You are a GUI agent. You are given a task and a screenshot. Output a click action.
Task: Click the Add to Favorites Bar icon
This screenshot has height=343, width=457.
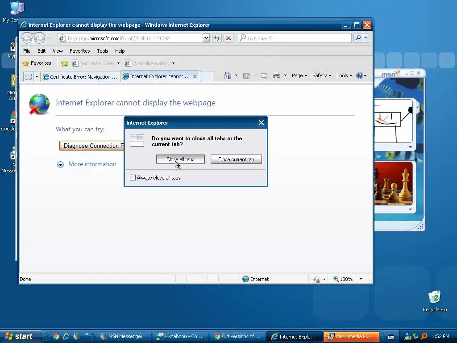[65, 63]
